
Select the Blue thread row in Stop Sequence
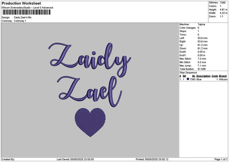[x=203, y=79]
